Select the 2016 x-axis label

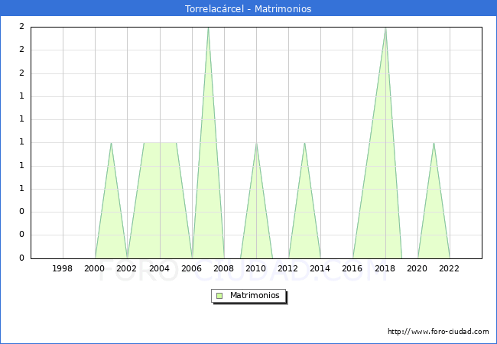(x=352, y=268)
